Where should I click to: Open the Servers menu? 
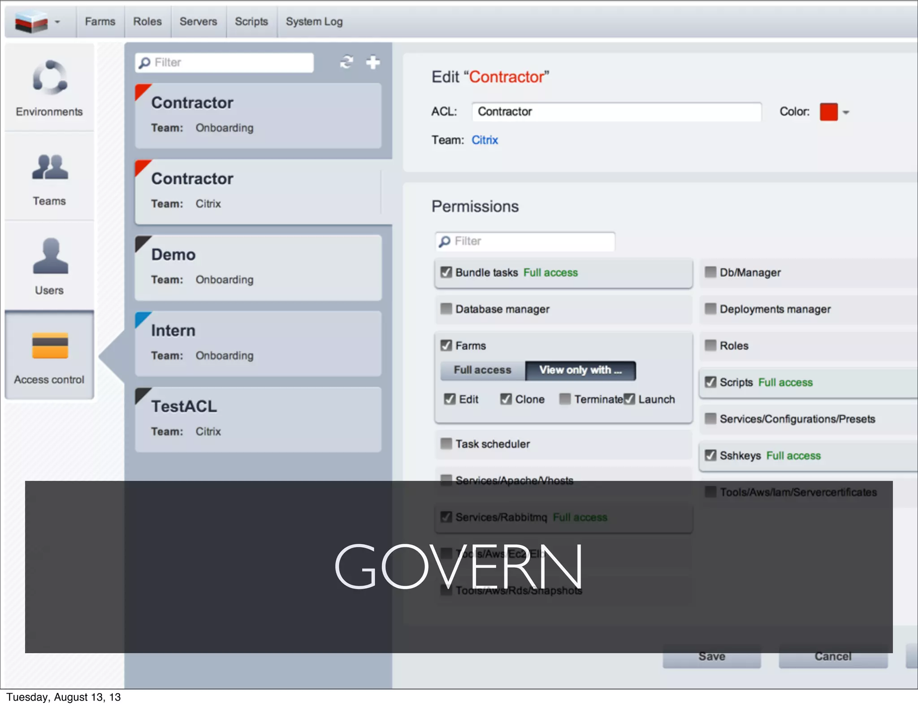(198, 22)
